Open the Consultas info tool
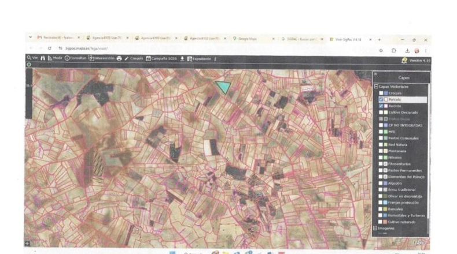Image resolution: width=457 pixels, height=254 pixels. pyautogui.click(x=75, y=58)
